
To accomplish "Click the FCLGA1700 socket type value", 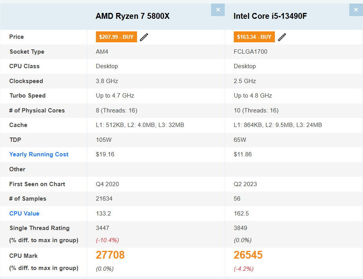I will (250, 52).
